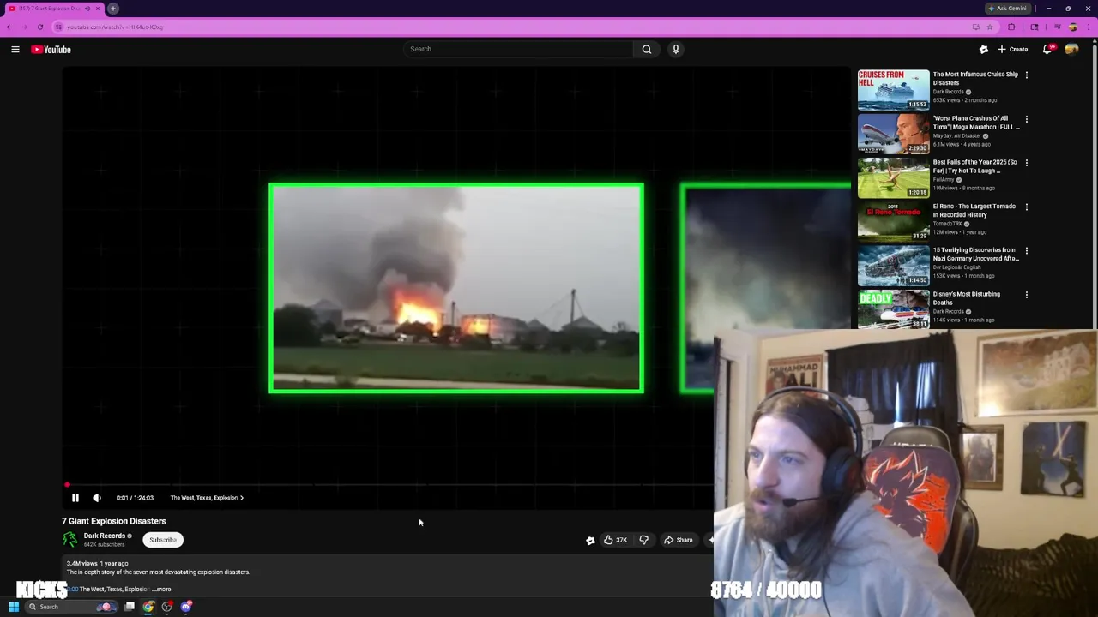Open the Create button
Image resolution: width=1098 pixels, height=617 pixels.
[x=1013, y=50]
